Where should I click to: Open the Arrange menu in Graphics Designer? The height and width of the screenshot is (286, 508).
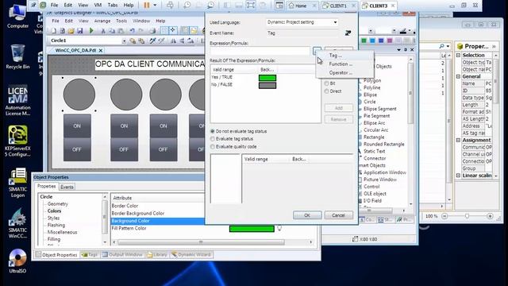(102, 21)
